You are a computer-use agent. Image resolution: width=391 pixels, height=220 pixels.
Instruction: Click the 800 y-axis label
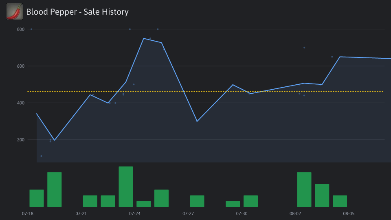pyautogui.click(x=21, y=29)
